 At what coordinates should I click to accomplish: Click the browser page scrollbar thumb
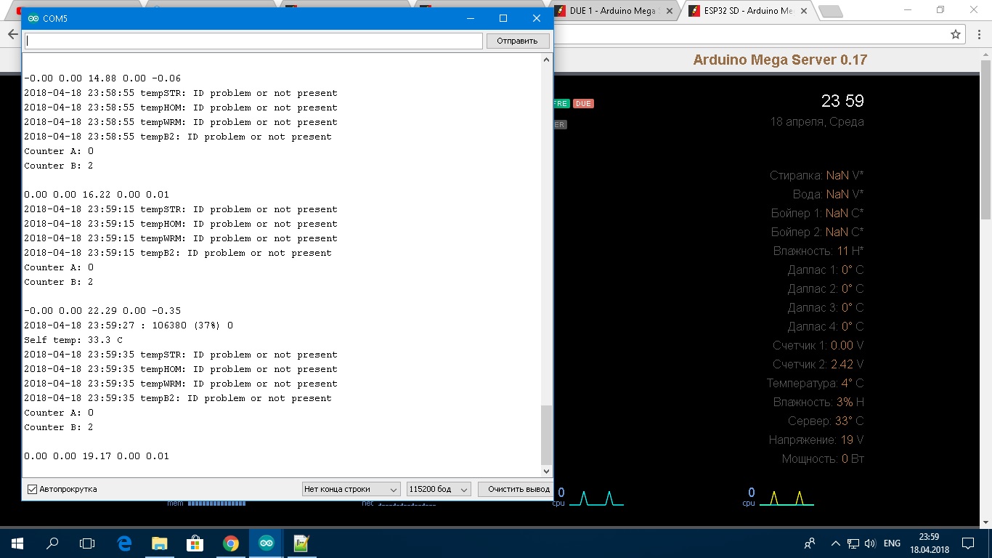(985, 139)
